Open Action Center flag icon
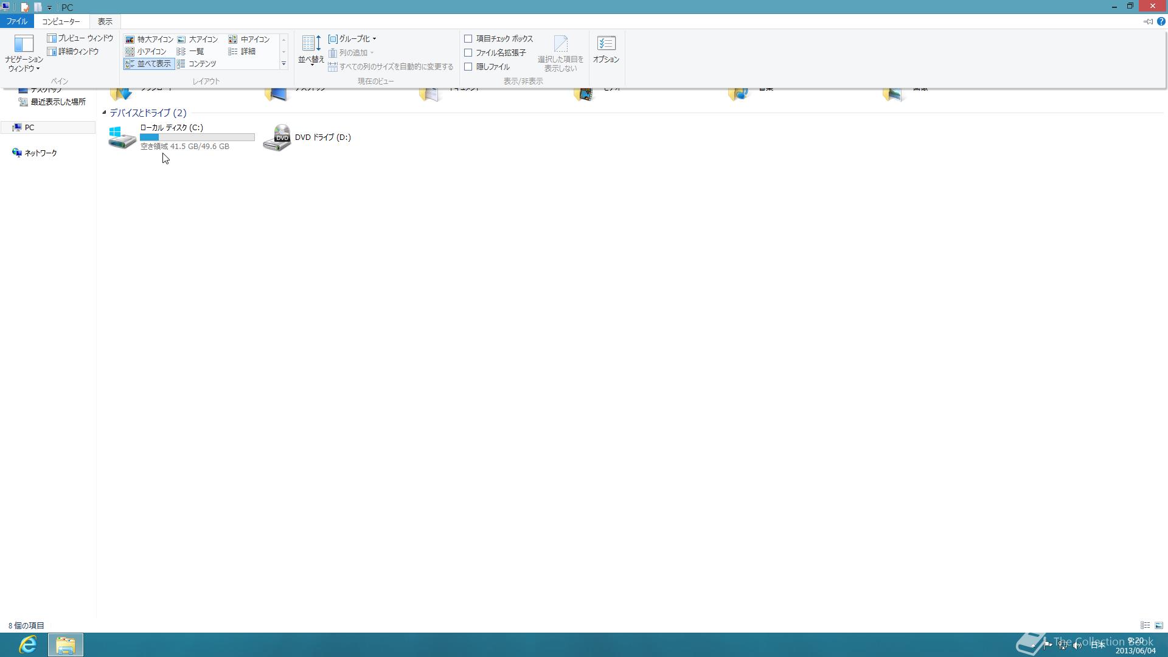The image size is (1168, 657). coord(1048,645)
